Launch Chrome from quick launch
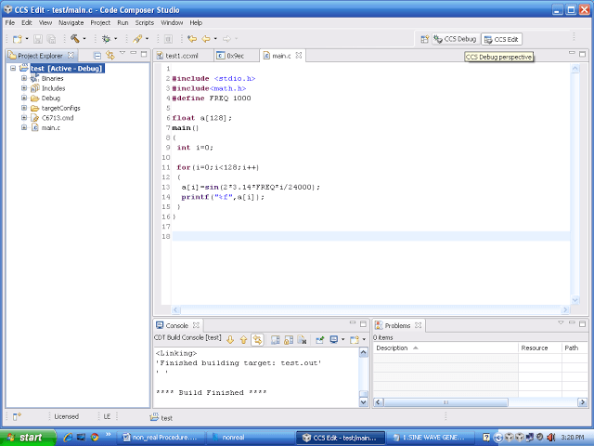Image resolution: width=594 pixels, height=446 pixels. (x=95, y=438)
